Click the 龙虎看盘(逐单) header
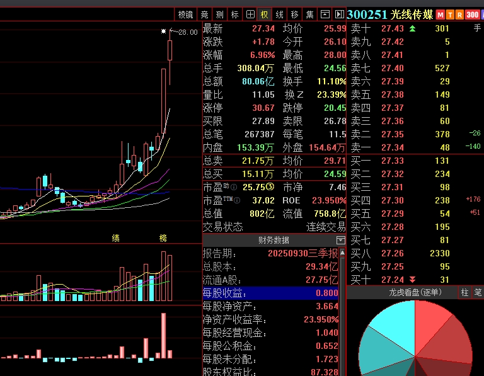 [x=415, y=292]
